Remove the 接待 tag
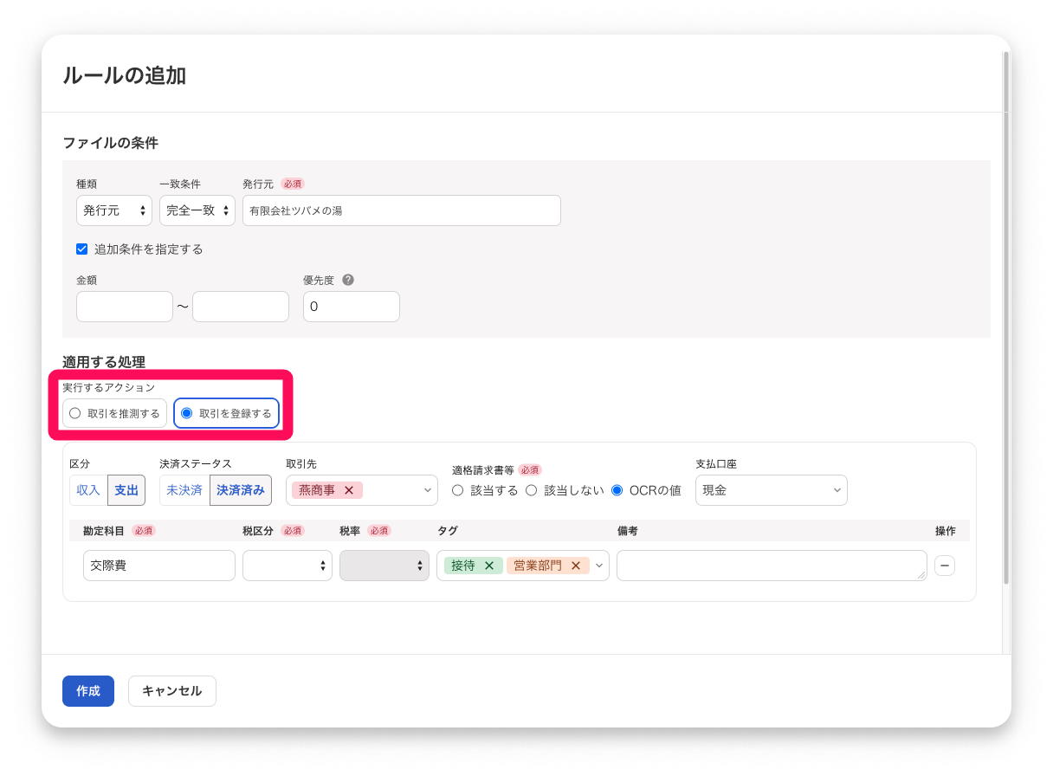This screenshot has width=1053, height=776. 488,566
